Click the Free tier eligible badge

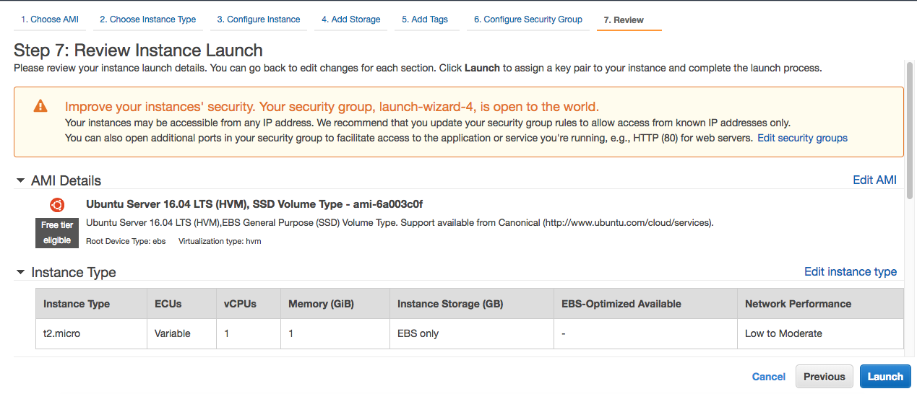pyautogui.click(x=57, y=232)
